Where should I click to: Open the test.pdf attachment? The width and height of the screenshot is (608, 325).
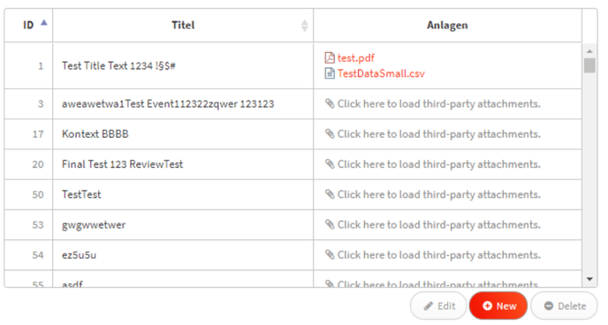tap(355, 58)
